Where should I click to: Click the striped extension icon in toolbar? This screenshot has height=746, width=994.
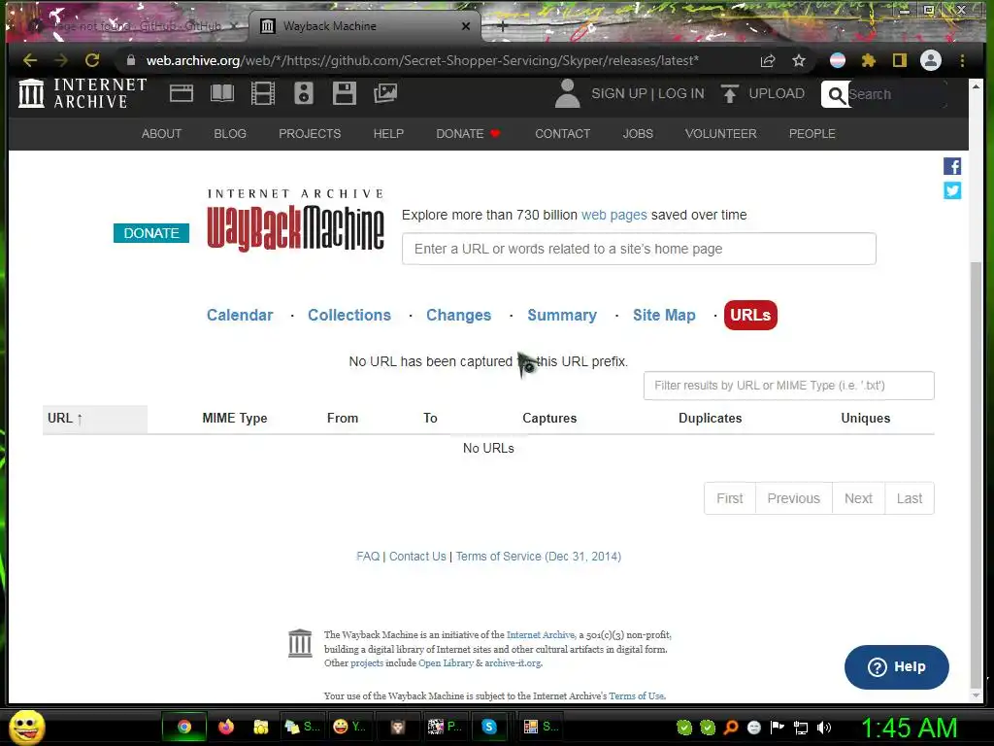[x=838, y=60]
